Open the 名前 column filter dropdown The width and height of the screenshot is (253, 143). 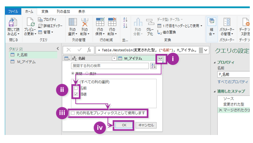(x=114, y=58)
